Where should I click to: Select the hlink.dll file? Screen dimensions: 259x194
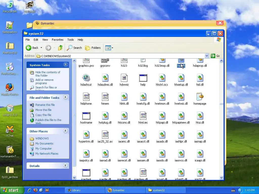pos(124,99)
